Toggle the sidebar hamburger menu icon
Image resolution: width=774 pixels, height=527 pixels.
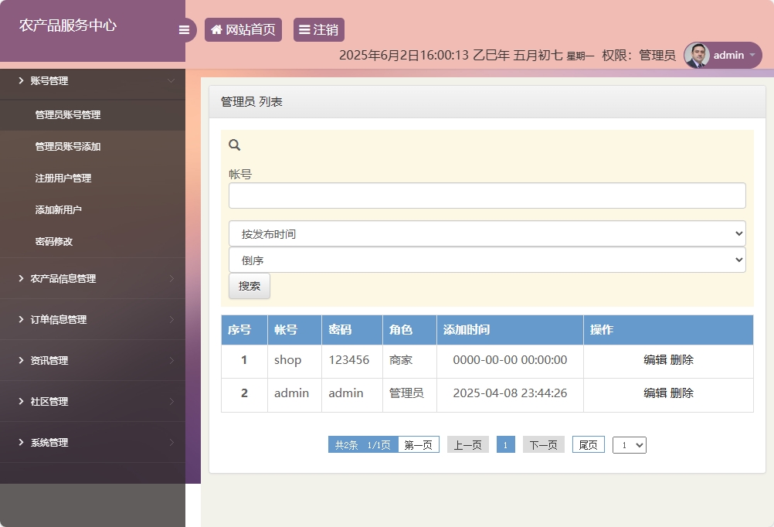coord(184,30)
